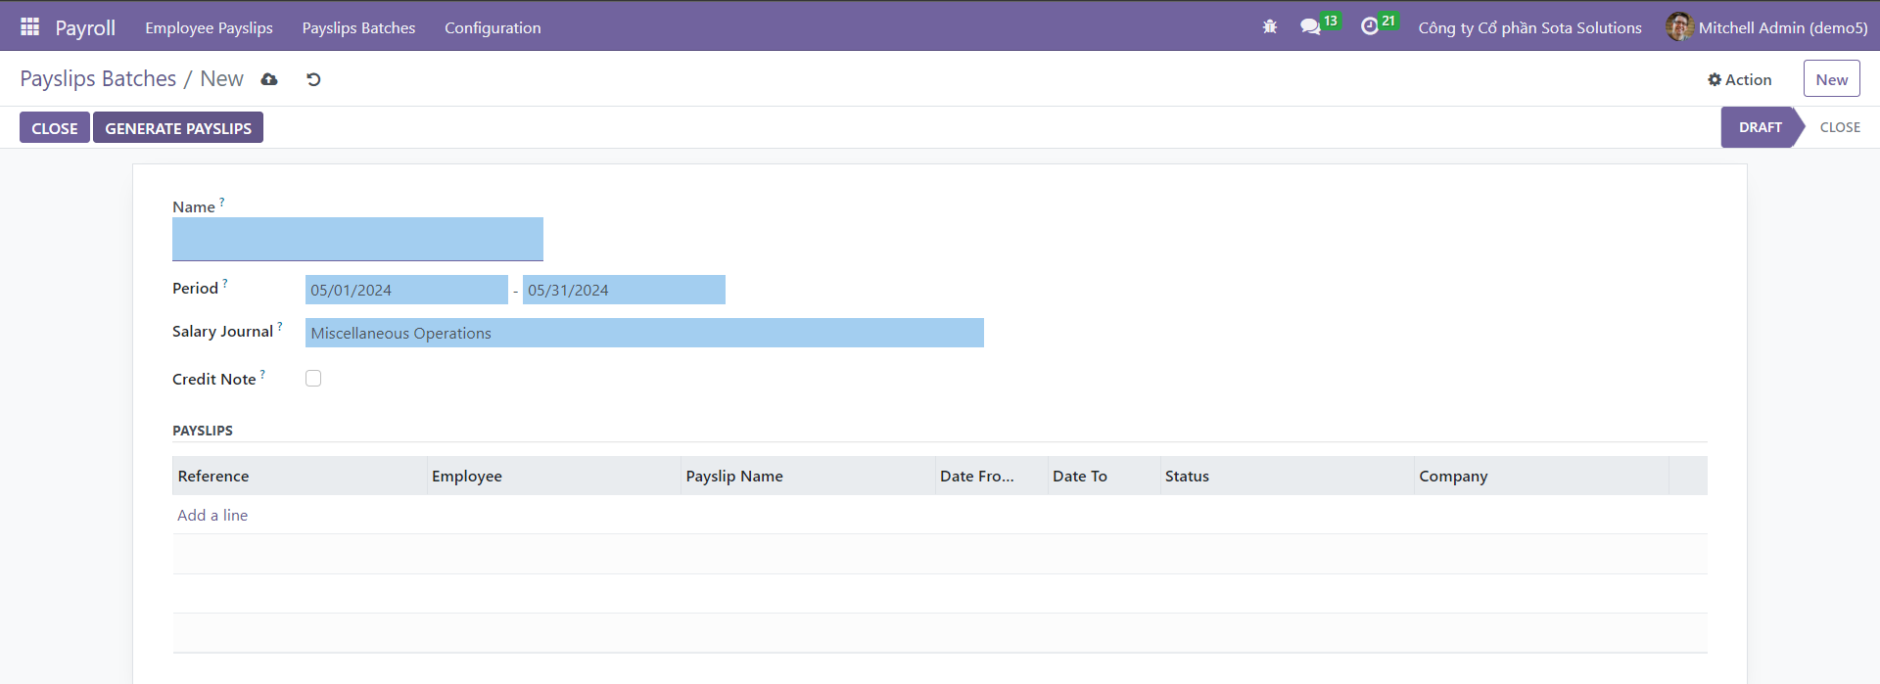Open the Configuration menu

point(493,27)
